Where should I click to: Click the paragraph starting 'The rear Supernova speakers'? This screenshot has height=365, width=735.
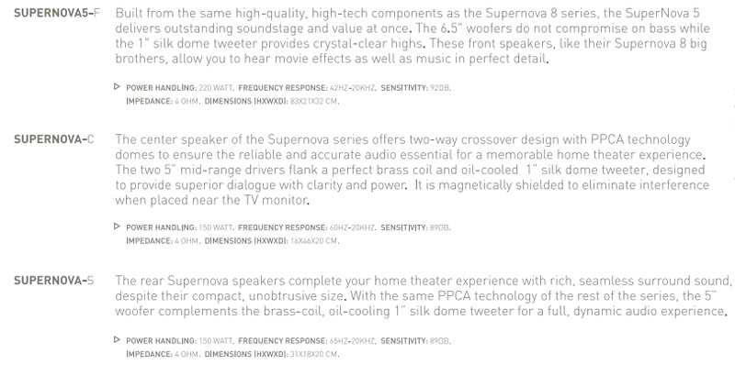(424, 295)
